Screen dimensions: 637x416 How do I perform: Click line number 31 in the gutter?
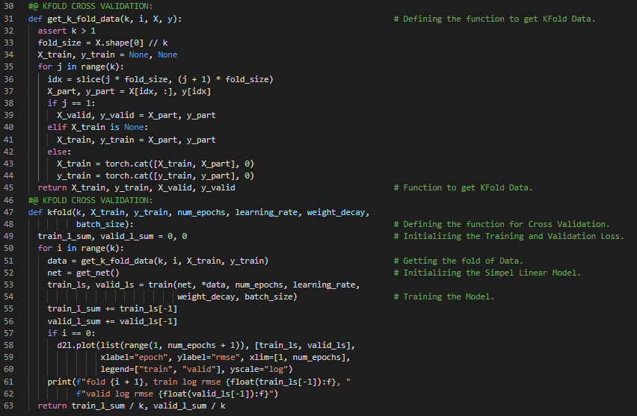coord(9,18)
